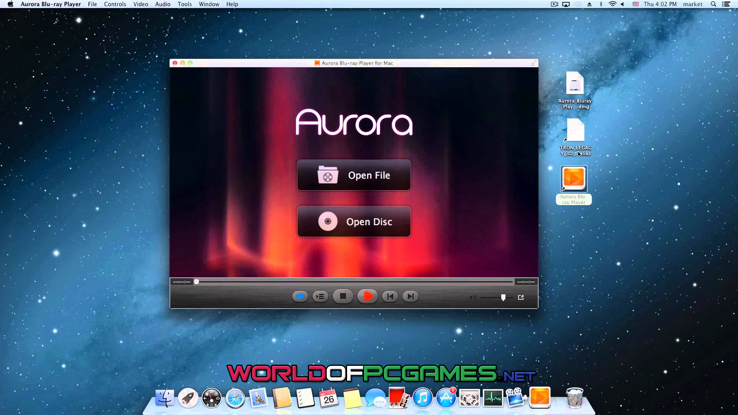
Task: Open Messages speech bubble in dock
Action: [376, 398]
